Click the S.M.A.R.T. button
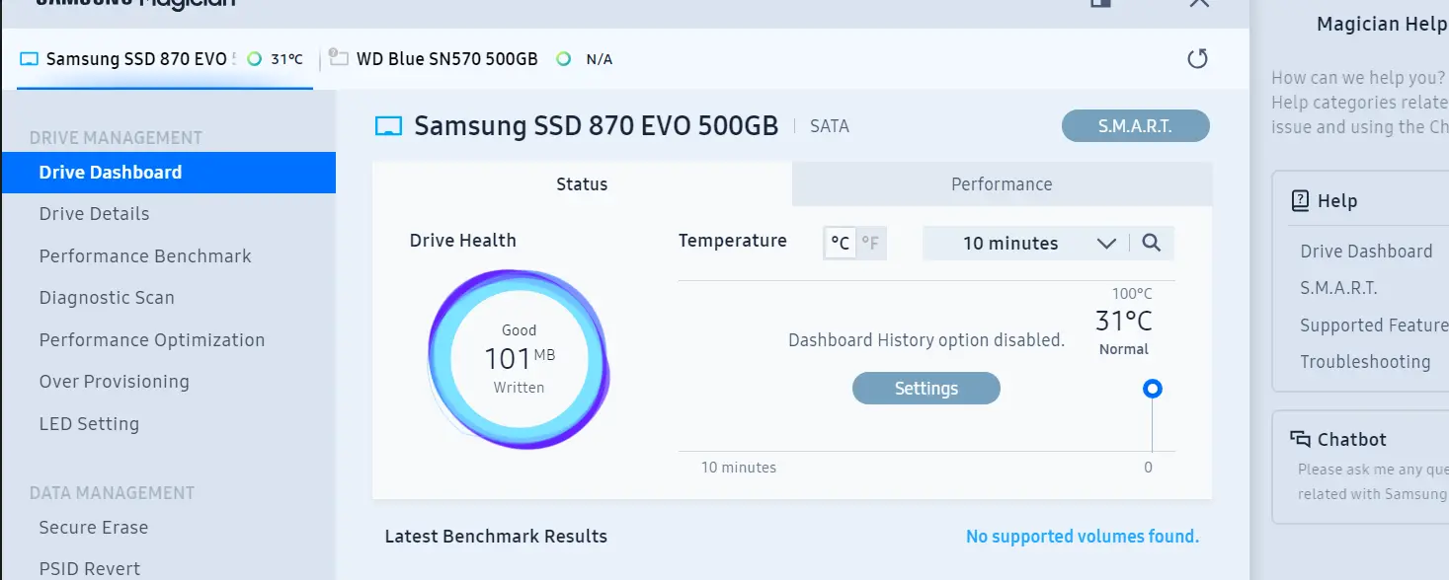The image size is (1449, 580). (1135, 126)
